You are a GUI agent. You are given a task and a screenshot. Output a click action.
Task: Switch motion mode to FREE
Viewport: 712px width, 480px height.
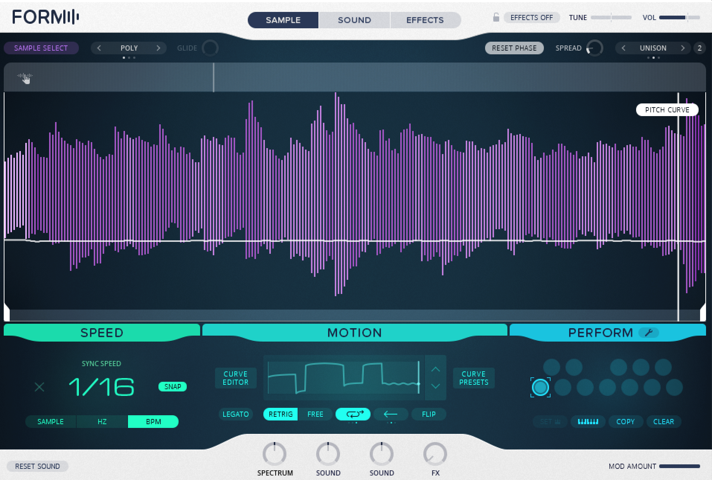coord(315,414)
